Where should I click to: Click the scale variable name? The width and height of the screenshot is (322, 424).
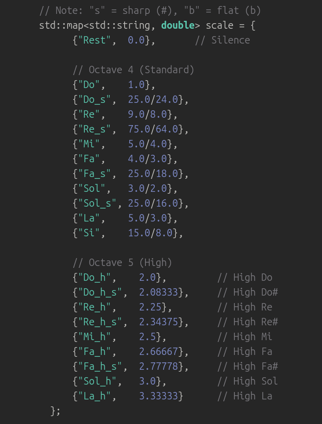click(220, 25)
